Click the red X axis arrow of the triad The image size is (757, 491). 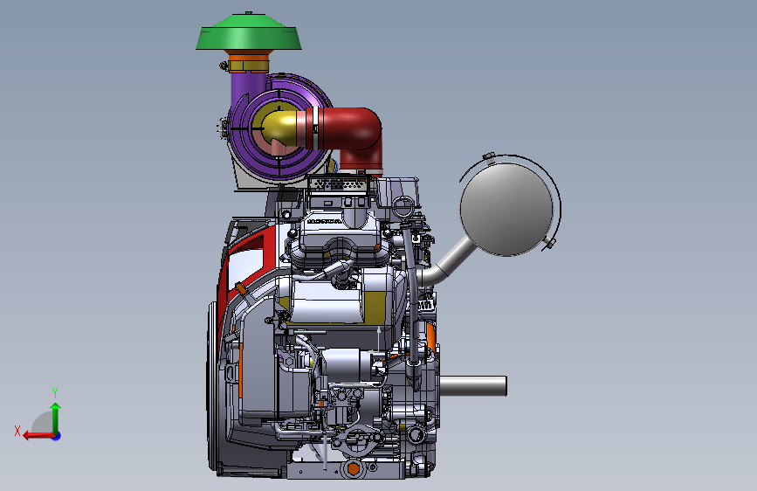(x=38, y=436)
